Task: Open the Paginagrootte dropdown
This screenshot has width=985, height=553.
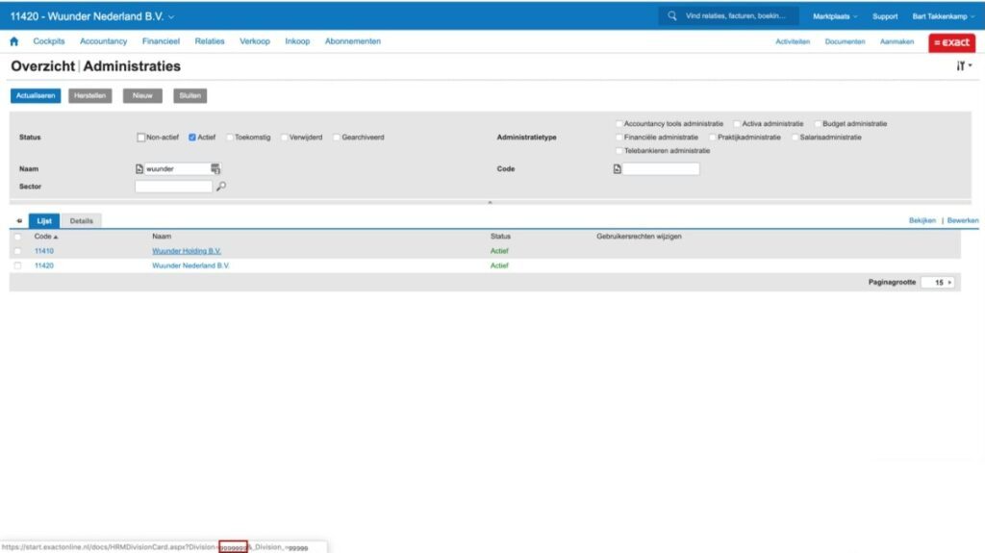Action: pos(938,283)
